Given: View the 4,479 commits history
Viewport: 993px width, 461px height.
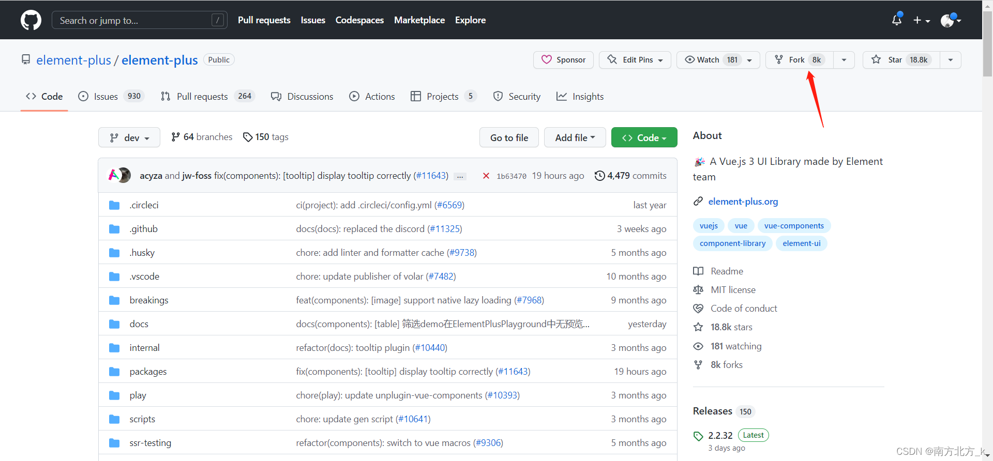Looking at the screenshot, I should (x=630, y=176).
